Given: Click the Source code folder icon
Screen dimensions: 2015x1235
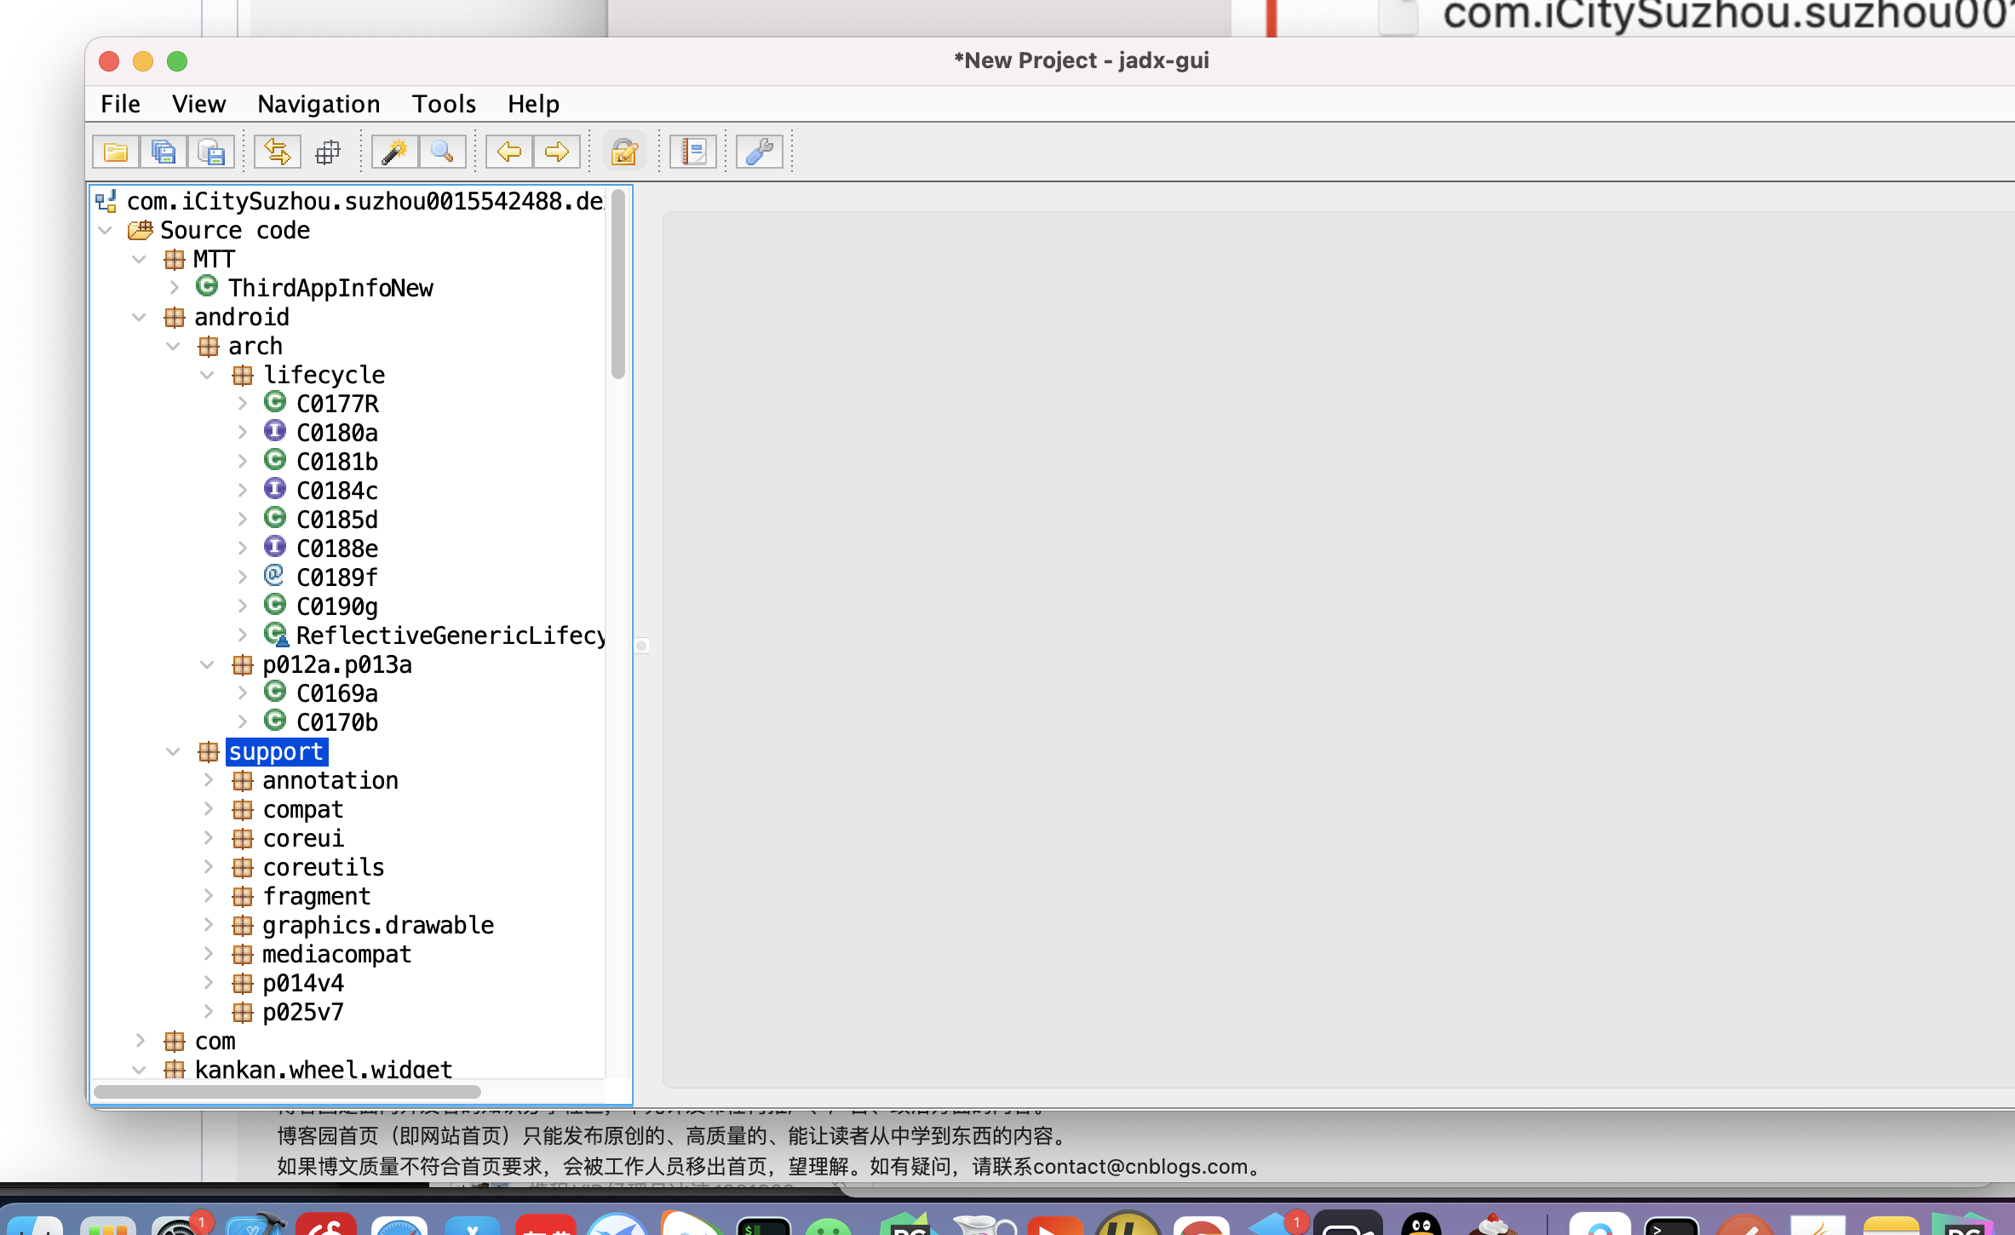Looking at the screenshot, I should tap(140, 230).
